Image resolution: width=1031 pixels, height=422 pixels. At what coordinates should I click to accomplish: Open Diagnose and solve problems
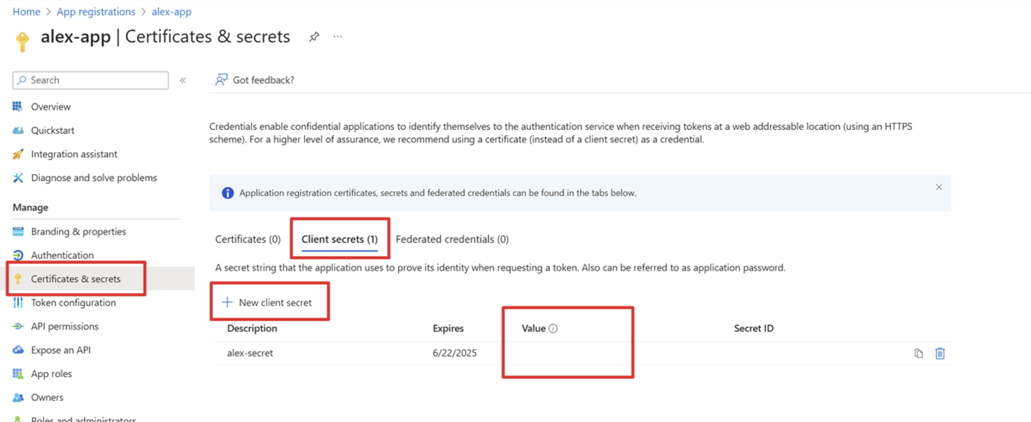(94, 177)
